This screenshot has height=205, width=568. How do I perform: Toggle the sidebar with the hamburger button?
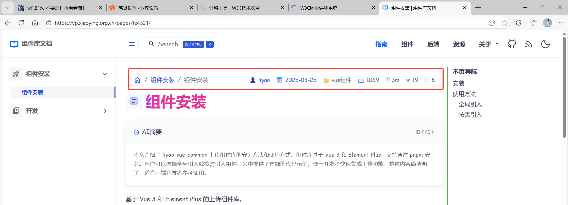coord(132,44)
